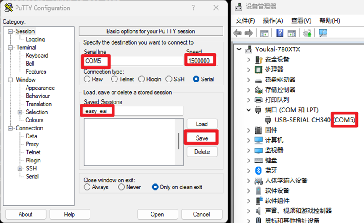Click PuTTY icon in the title bar
This screenshot has height=223, width=364.
coord(8,8)
